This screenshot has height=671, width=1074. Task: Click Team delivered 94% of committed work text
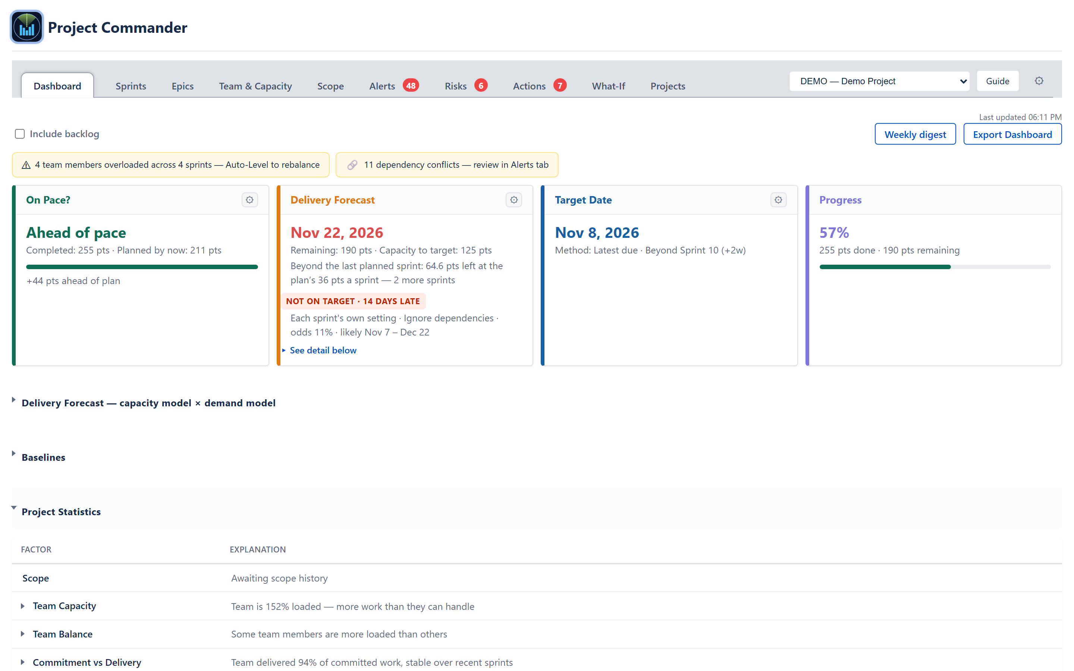[371, 662]
